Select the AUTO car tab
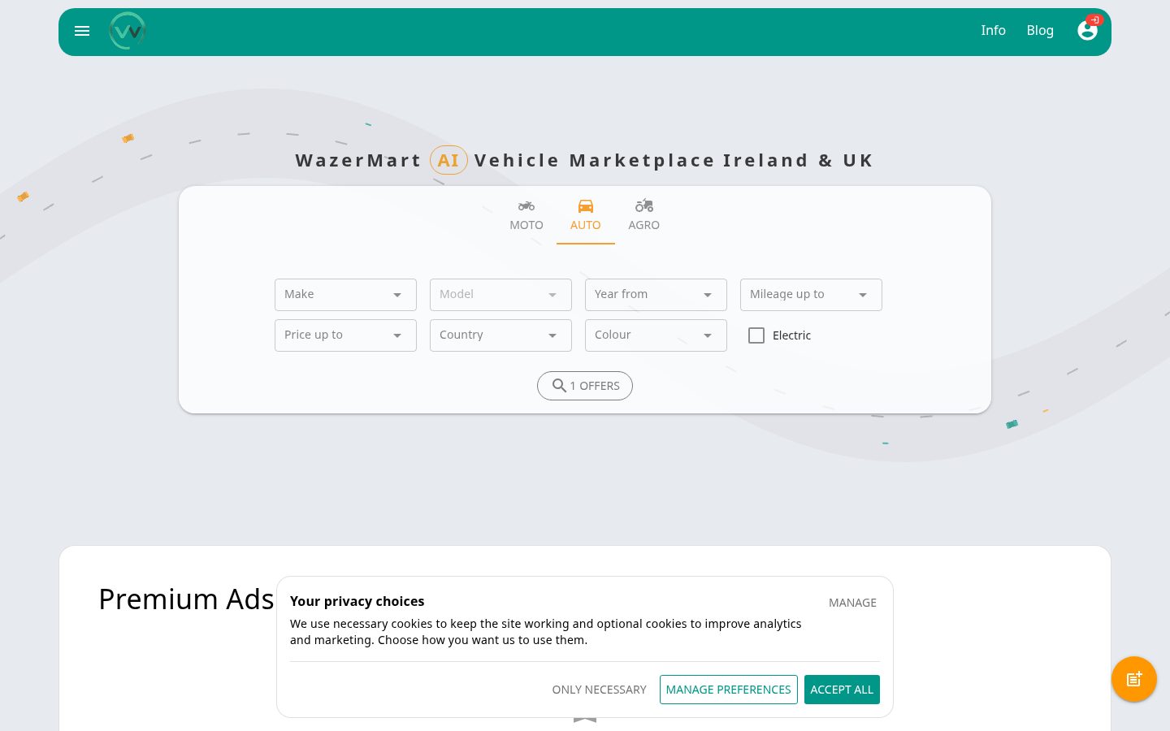Viewport: 1170px width, 731px height. click(585, 215)
